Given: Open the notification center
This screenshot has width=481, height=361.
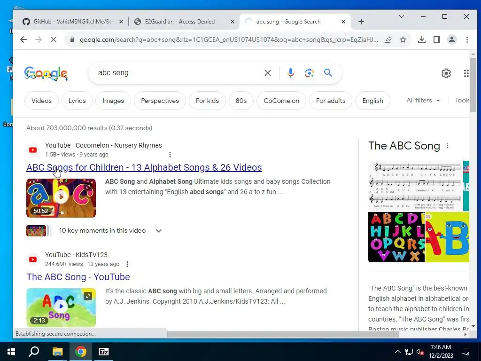Looking at the screenshot, I should click(x=465, y=352).
